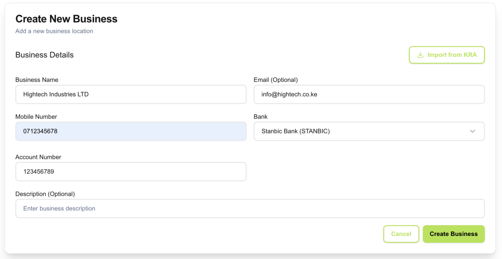Click the 'Add a new business location' subtitle
Screen dimensions: 502x259
[54, 31]
